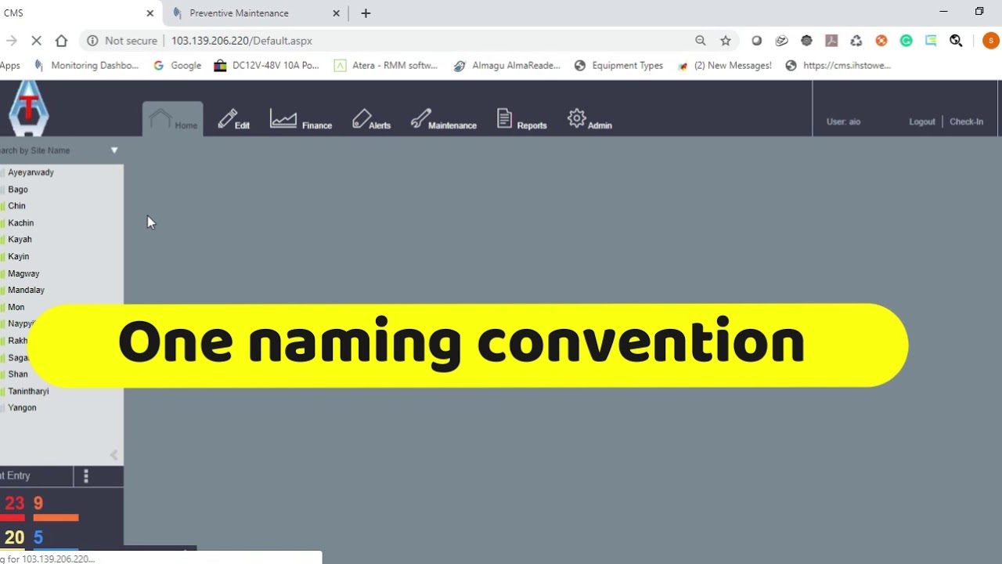Open the Atera RMM software bookmark
Screen dimensions: 1002x564
[386, 66]
